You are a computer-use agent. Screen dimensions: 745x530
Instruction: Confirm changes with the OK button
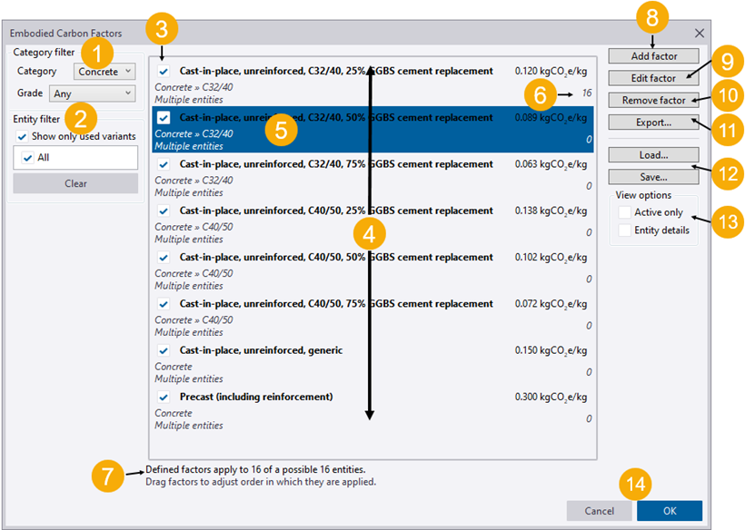[x=670, y=510]
